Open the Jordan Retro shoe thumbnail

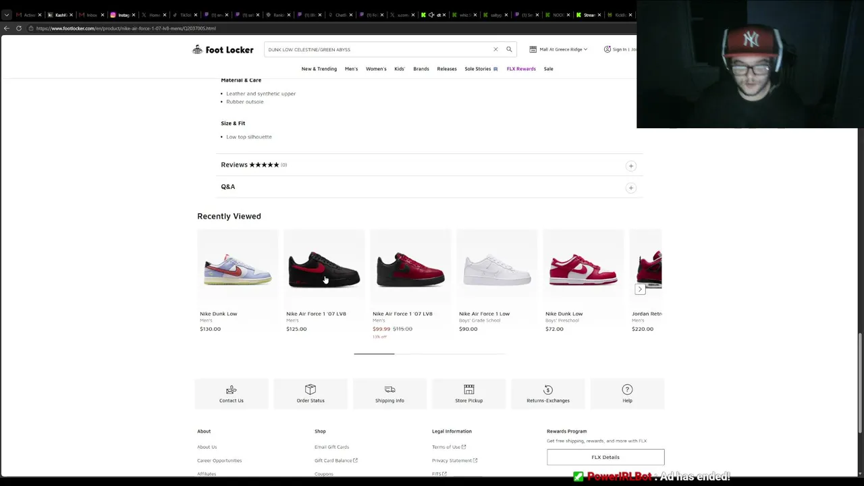(x=647, y=269)
